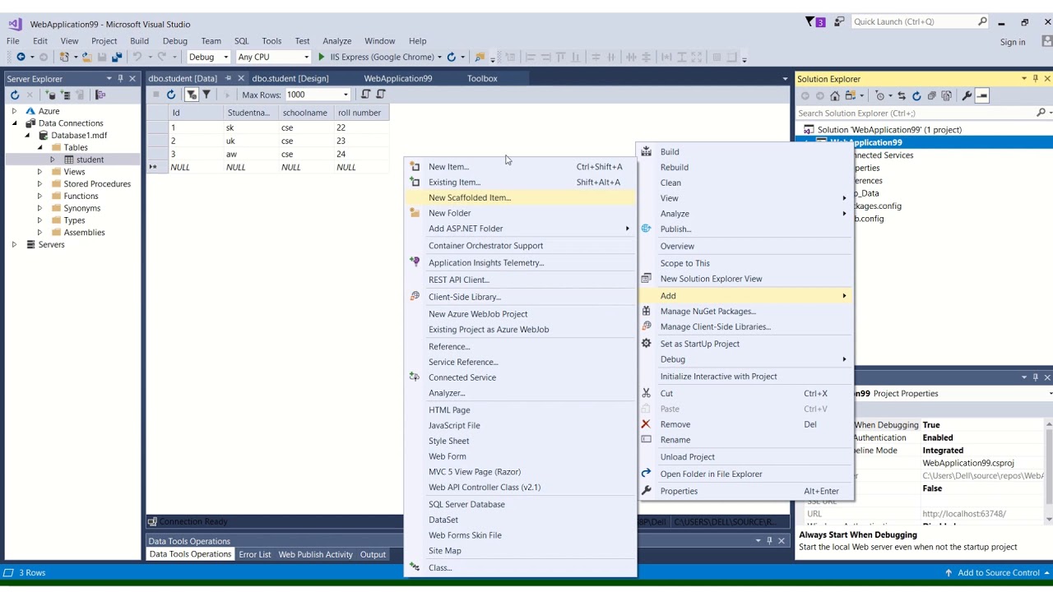Open the Toolbox document tab

(482, 78)
